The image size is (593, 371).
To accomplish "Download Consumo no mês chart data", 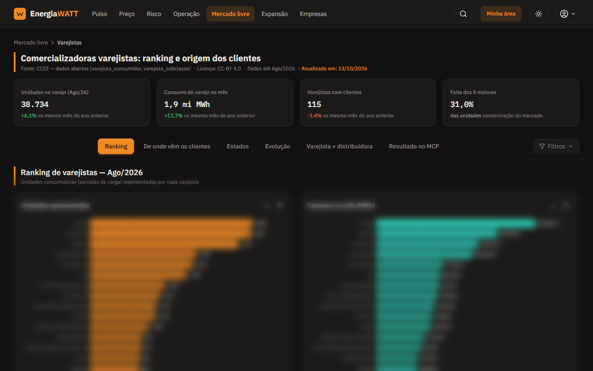I will coord(553,205).
